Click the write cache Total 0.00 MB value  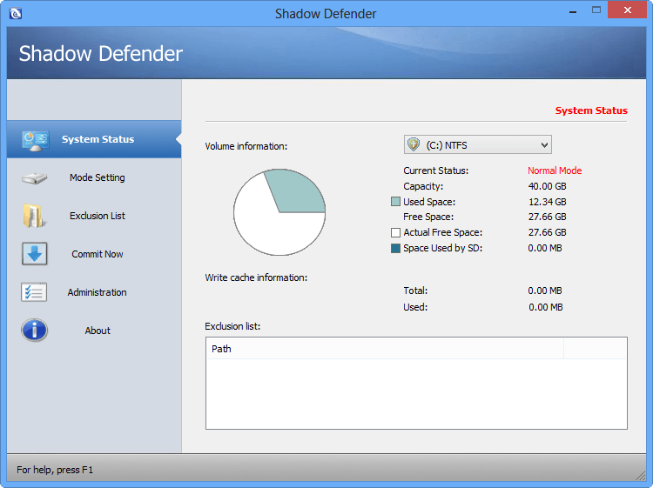pos(545,291)
